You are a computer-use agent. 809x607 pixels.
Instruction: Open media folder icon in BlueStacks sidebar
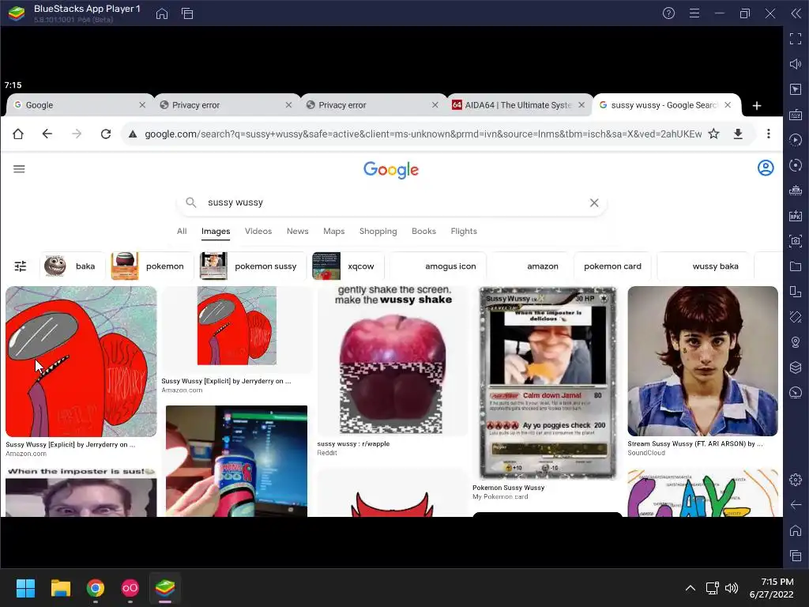pyautogui.click(x=796, y=266)
